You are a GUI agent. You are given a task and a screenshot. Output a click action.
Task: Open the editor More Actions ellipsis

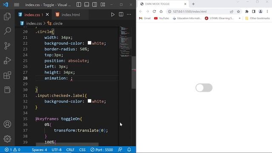point(129,14)
